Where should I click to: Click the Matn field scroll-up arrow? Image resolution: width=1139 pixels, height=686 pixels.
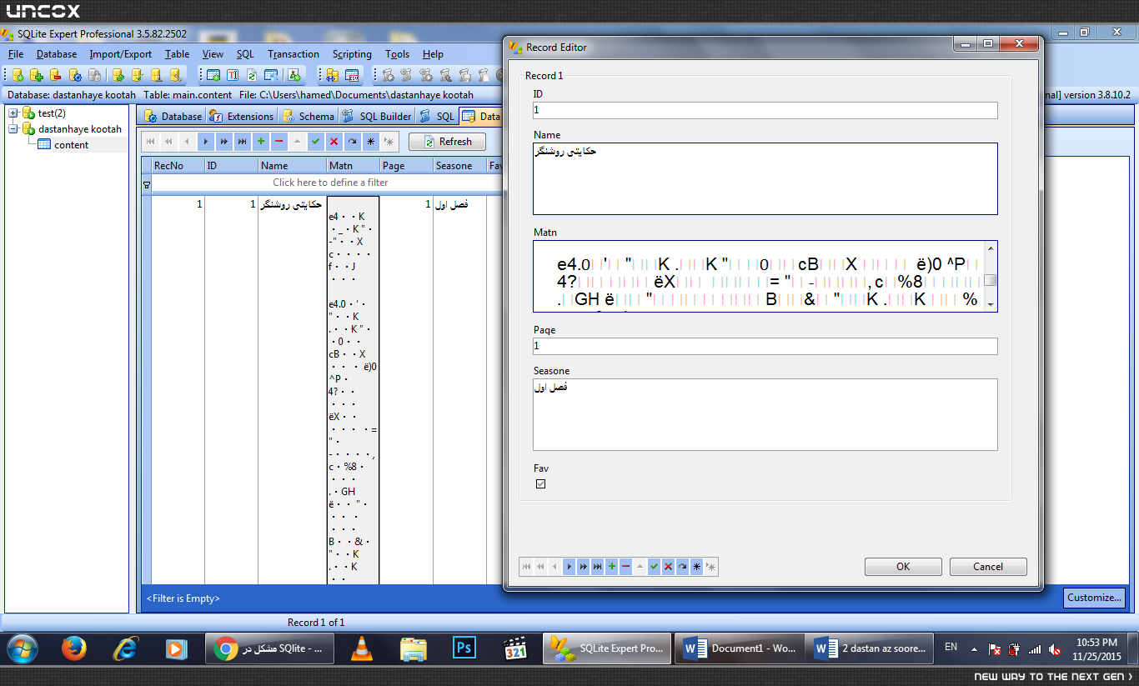pyautogui.click(x=991, y=248)
